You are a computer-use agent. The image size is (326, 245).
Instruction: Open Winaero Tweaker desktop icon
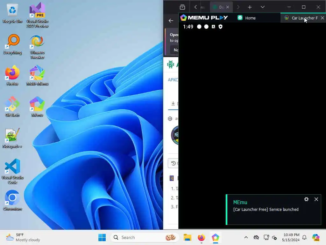coord(37,47)
